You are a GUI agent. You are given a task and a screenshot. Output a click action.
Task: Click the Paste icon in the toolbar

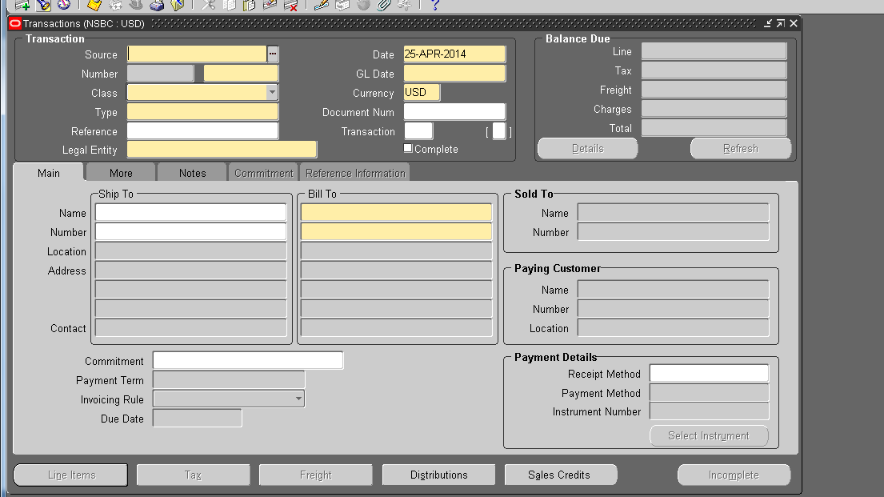[248, 6]
